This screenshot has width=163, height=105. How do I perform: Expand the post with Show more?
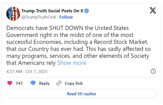pos(71,63)
